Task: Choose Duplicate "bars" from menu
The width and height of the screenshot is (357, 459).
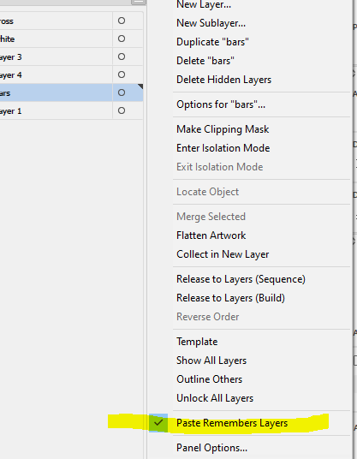Action: [x=212, y=42]
